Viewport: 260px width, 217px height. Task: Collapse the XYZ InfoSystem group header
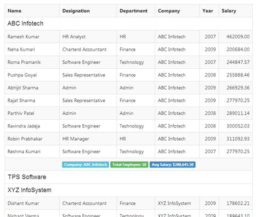point(128,190)
